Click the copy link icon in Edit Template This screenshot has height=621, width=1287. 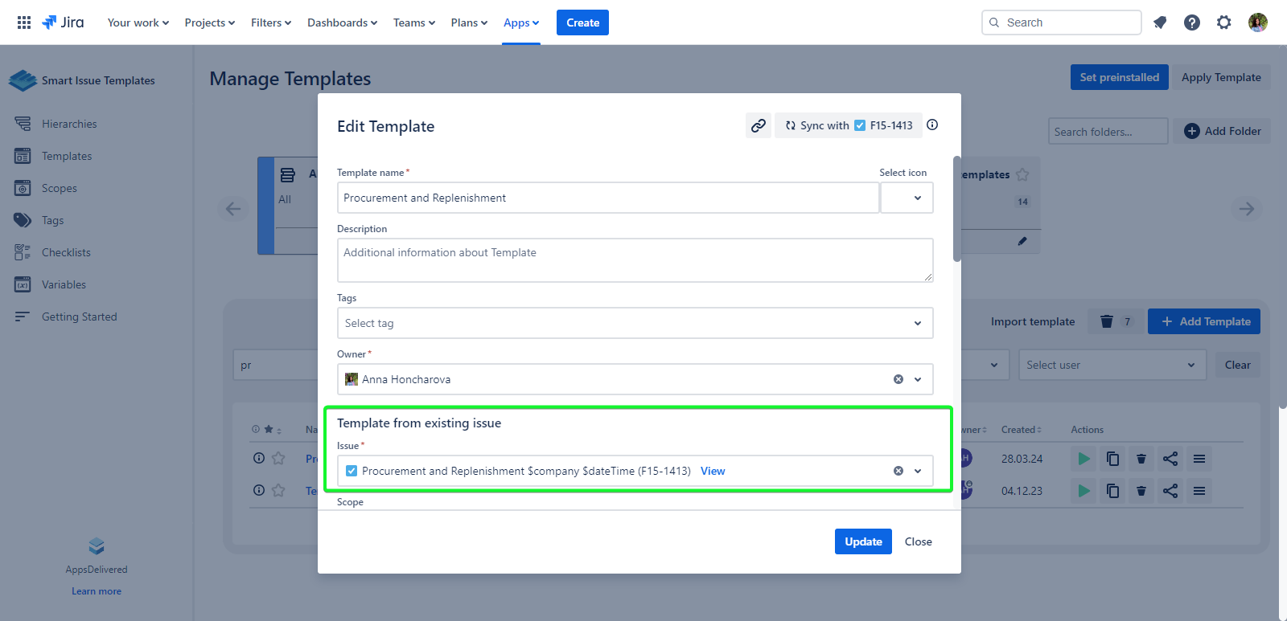click(758, 125)
